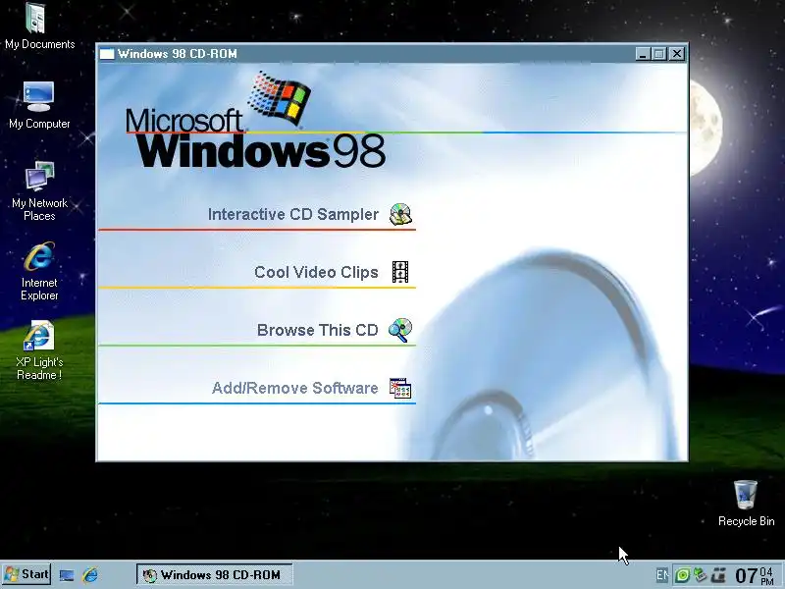Select My Network Places icon
Image resolution: width=785 pixels, height=589 pixels.
click(39, 191)
